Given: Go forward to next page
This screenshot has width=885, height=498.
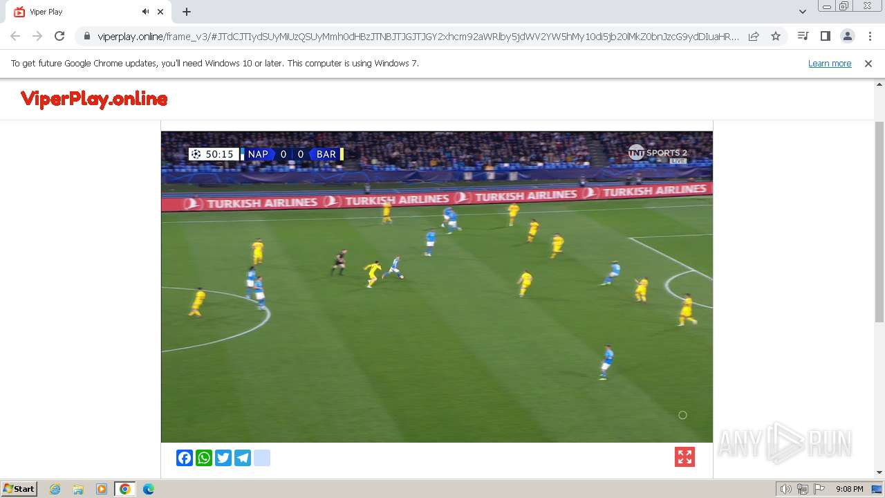Looking at the screenshot, I should tap(37, 36).
